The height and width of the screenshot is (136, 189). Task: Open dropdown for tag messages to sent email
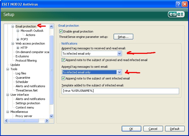[119, 72]
